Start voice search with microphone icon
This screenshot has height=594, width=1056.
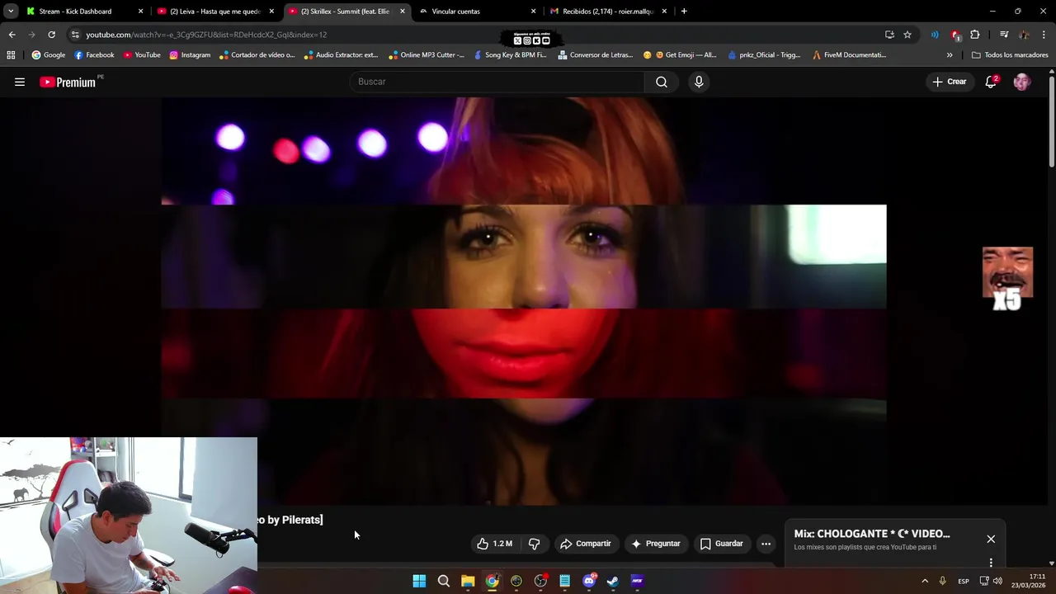pos(699,82)
